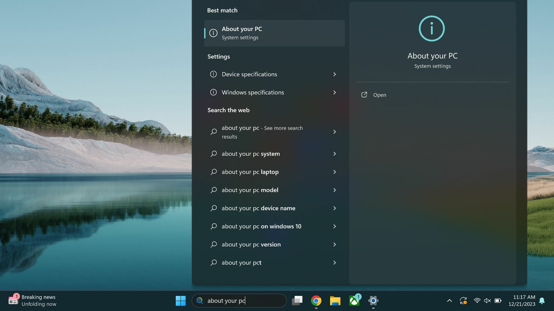
Task: Open the notification bell icon
Action: tap(542, 300)
